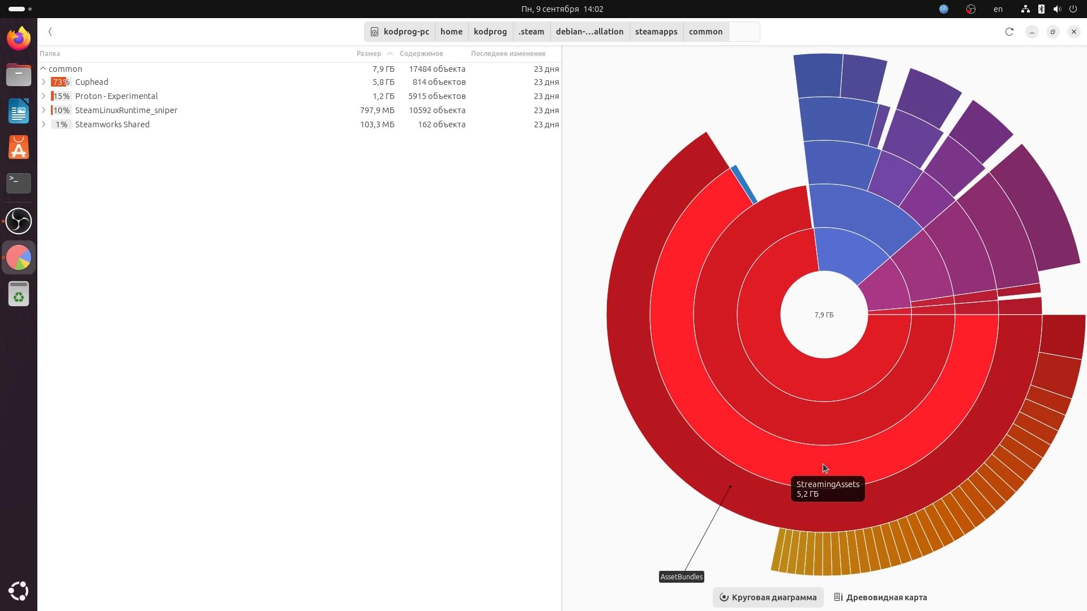Switch keyboard layout indicator 'en'
1087x611 pixels.
point(998,9)
